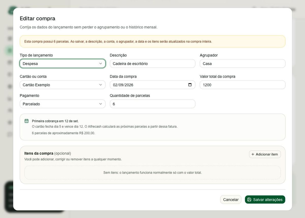Click the Valor total da compra field
305x218 pixels.
(x=242, y=85)
